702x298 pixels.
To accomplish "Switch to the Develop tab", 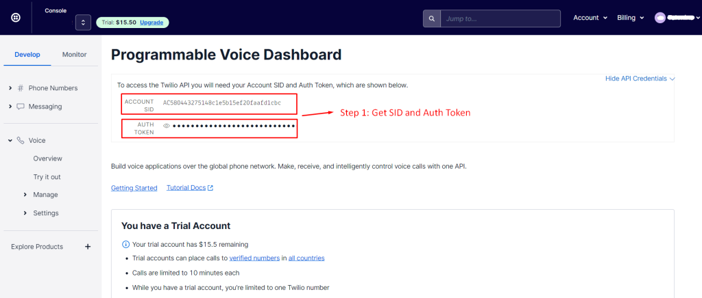I will tap(27, 55).
